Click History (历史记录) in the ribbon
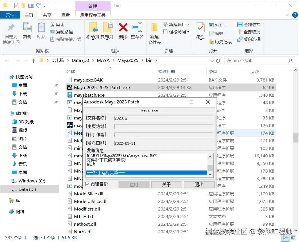Screen dimensions: 299x242 tap(221, 42)
